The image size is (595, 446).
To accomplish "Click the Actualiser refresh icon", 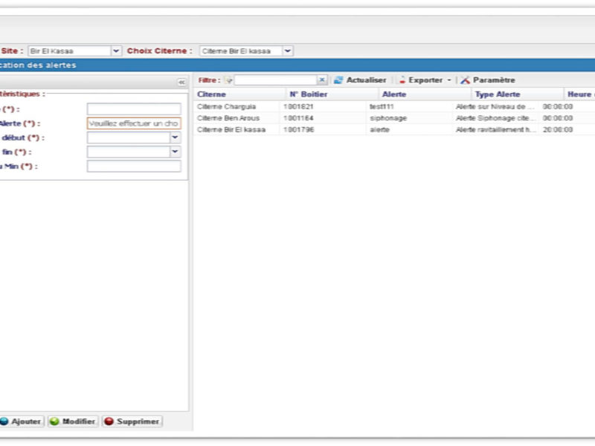I will click(338, 80).
